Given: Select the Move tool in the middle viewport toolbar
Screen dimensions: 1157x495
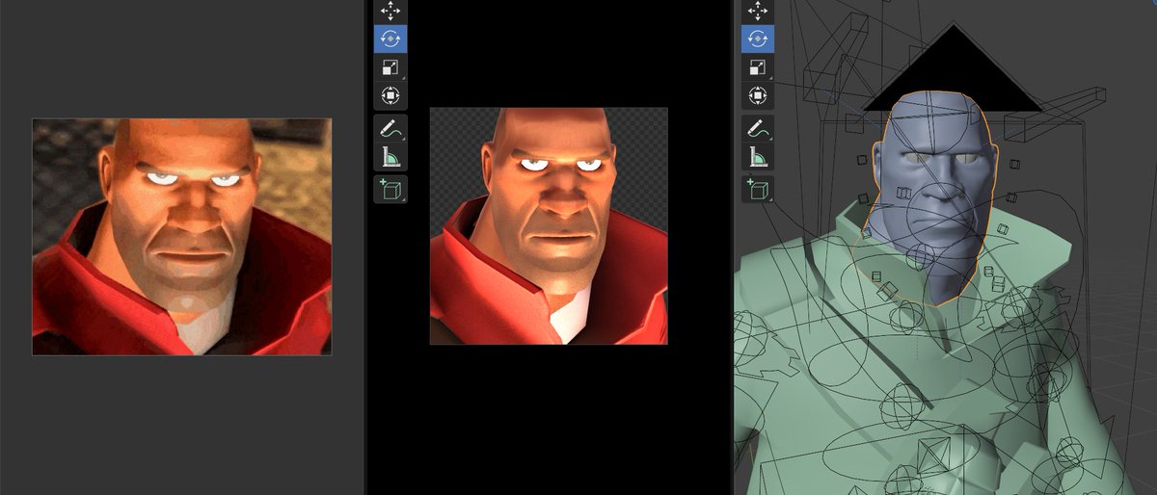Looking at the screenshot, I should (390, 11).
